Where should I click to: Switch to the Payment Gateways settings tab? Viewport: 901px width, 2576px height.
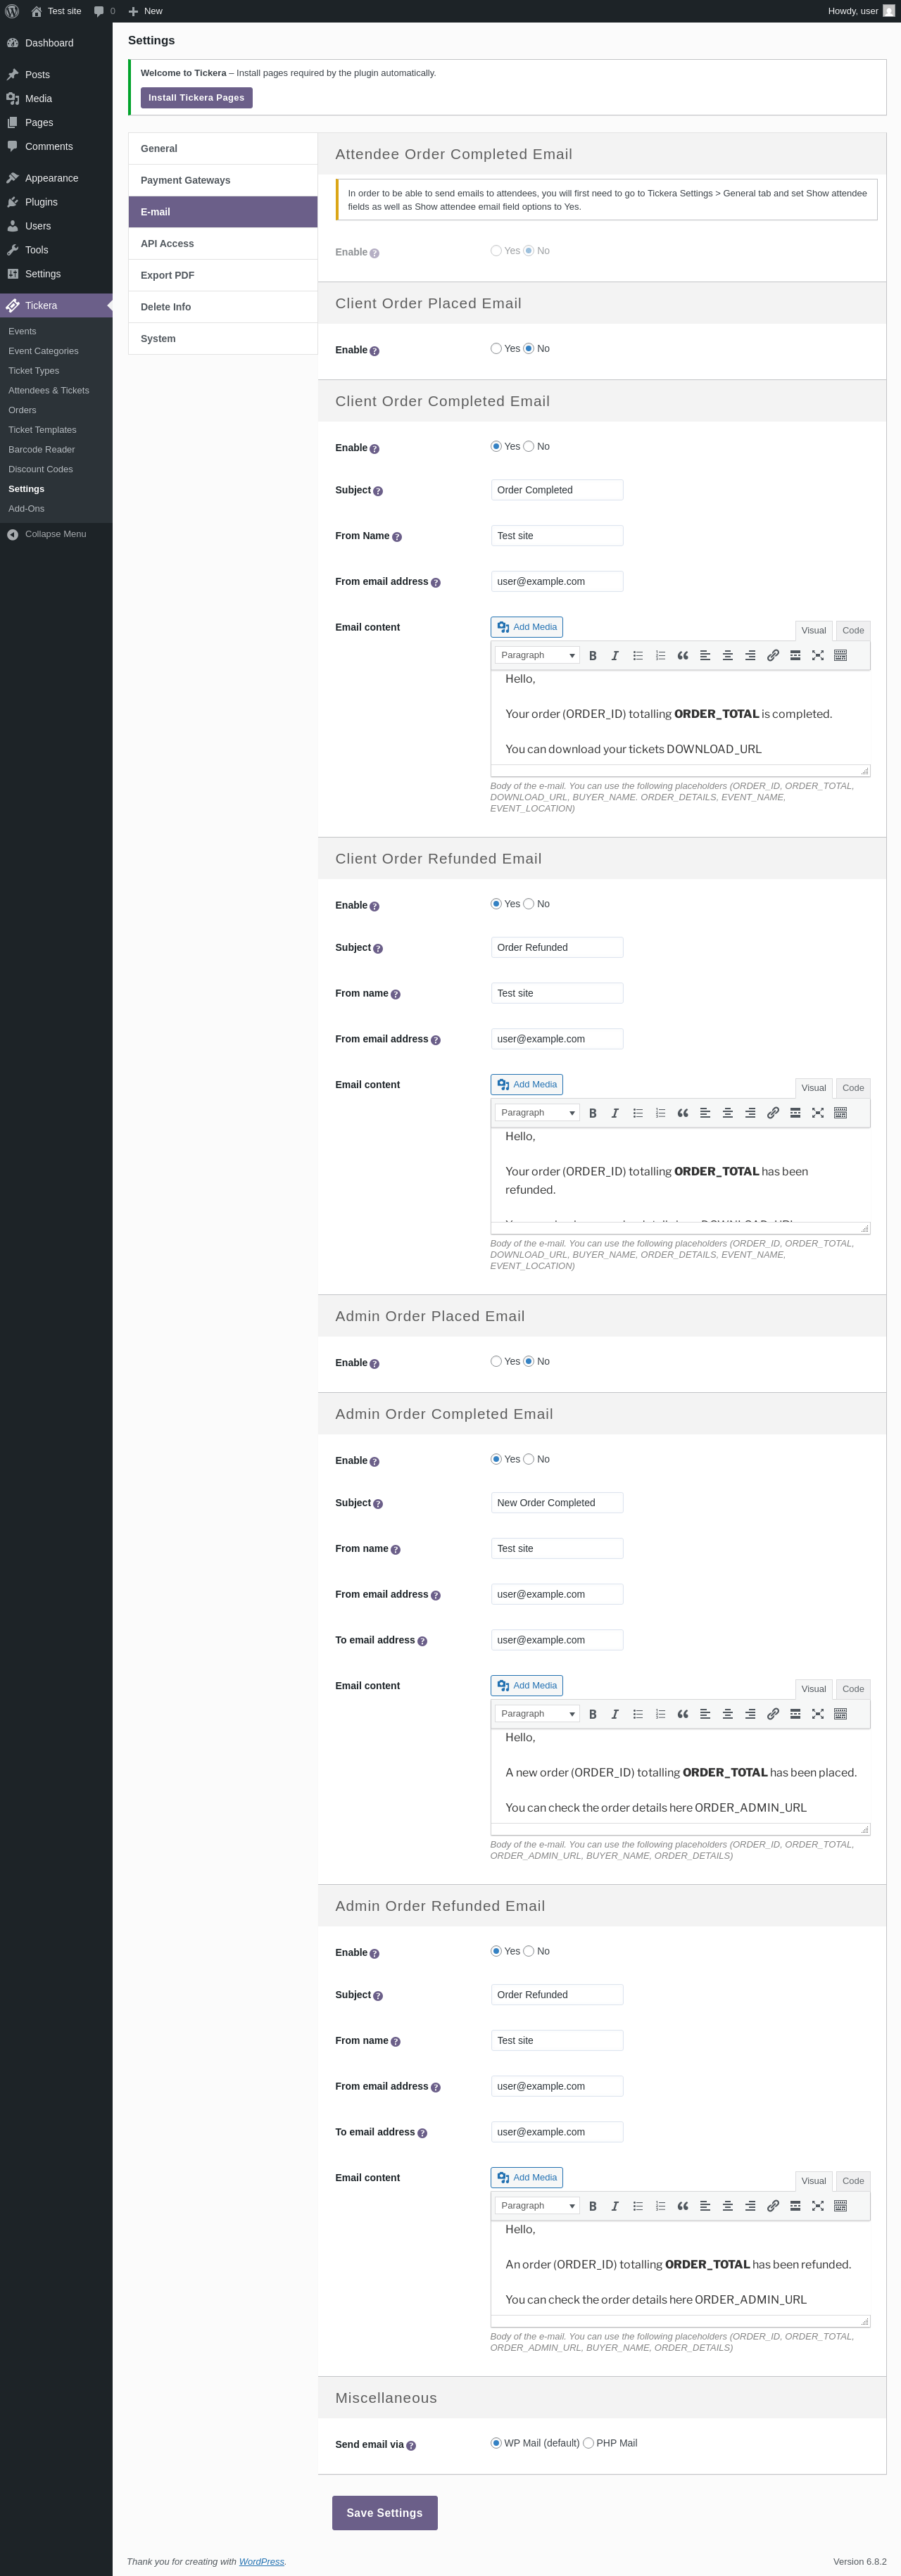click(185, 180)
